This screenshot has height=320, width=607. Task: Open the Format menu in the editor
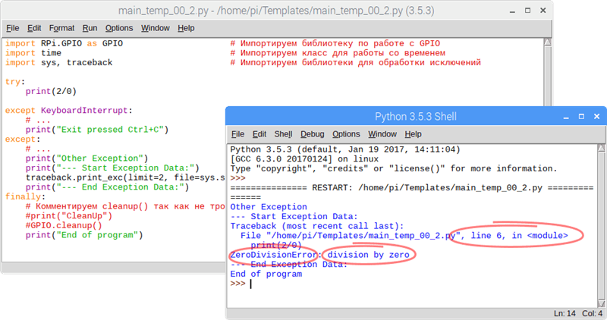click(61, 28)
